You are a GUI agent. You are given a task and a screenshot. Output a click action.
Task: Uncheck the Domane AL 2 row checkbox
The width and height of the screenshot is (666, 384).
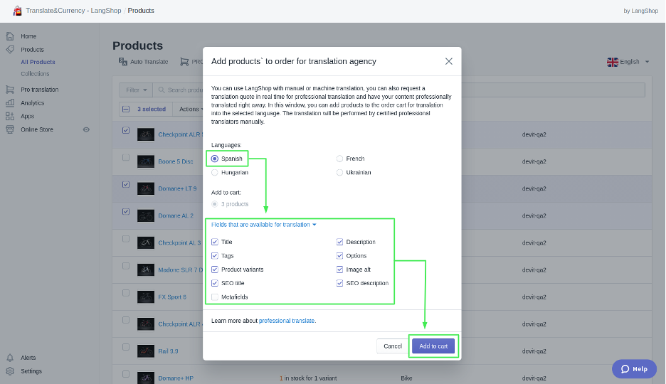tap(126, 211)
